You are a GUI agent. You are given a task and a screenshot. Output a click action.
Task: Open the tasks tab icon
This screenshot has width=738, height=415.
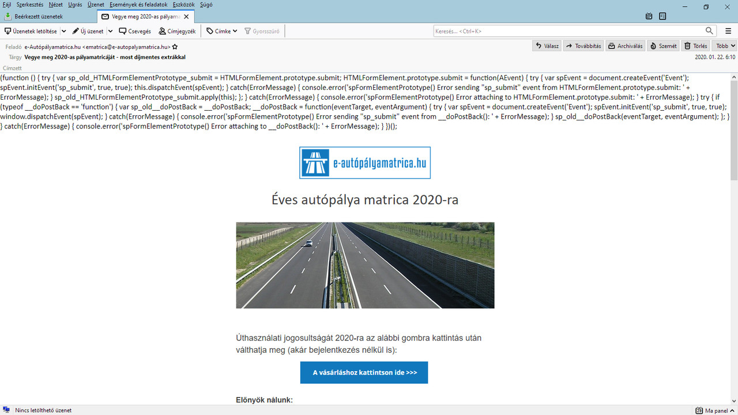[x=662, y=16]
